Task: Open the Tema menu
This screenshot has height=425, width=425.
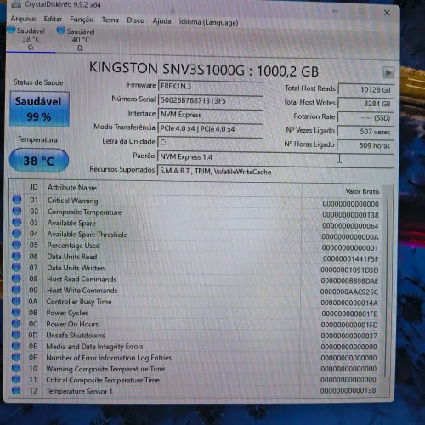Action: coord(110,20)
